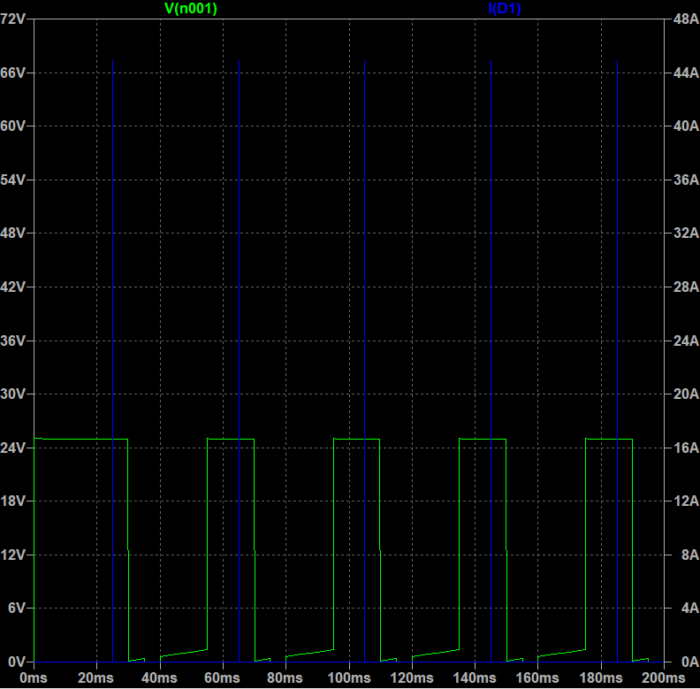Select the I(D1) trace label
Image resolution: width=700 pixels, height=689 pixels.
point(505,8)
